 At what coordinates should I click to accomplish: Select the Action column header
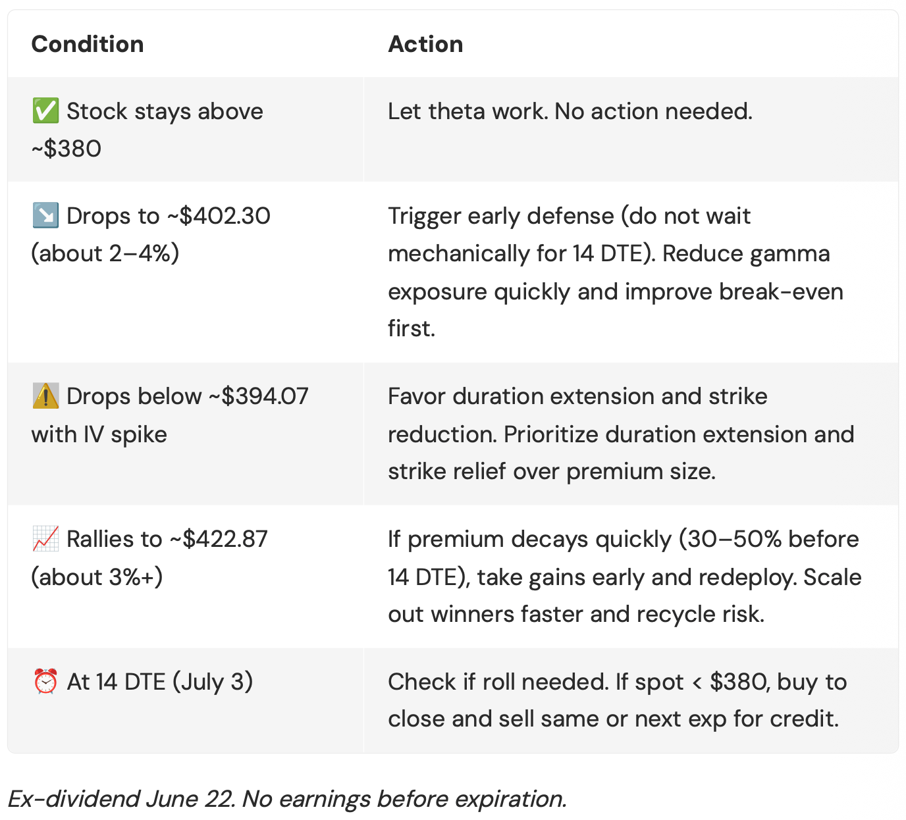[425, 44]
